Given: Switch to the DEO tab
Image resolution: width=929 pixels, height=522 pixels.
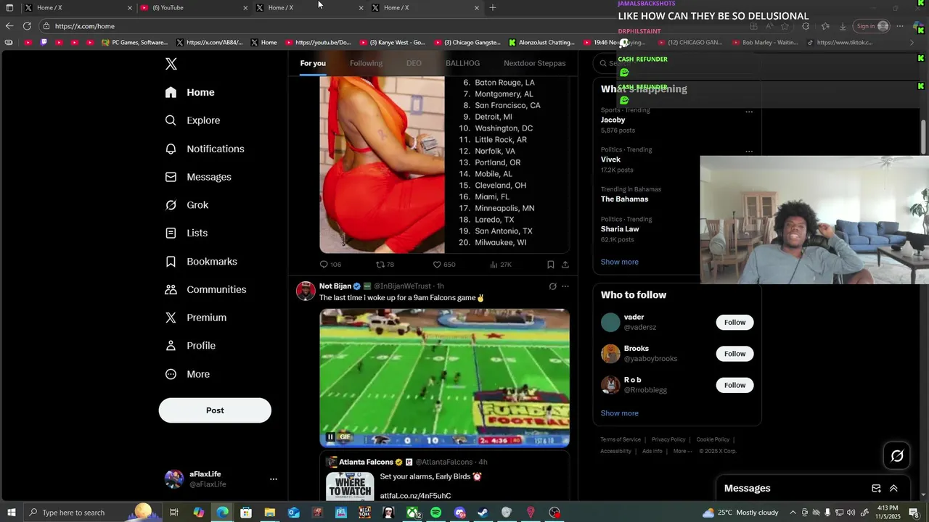Looking at the screenshot, I should (414, 63).
